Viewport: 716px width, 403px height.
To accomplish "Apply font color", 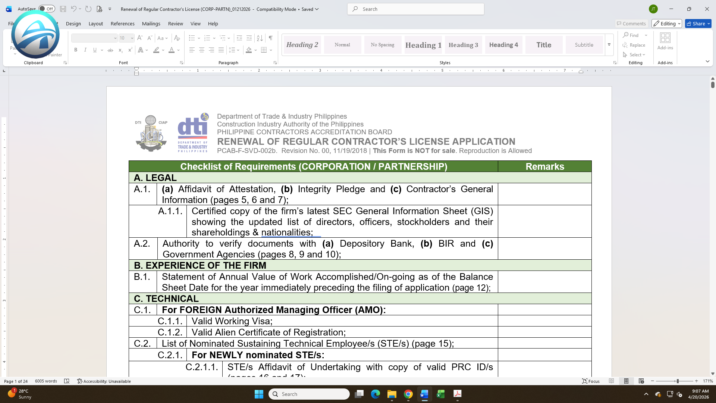I will point(172,50).
